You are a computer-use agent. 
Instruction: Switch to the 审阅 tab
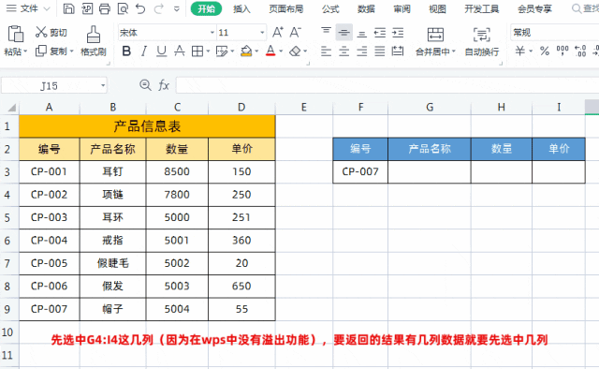coord(402,8)
